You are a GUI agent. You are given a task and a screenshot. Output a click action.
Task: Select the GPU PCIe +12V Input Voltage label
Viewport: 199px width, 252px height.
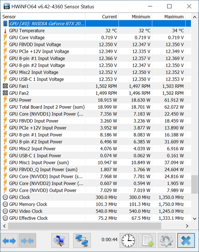point(39,51)
